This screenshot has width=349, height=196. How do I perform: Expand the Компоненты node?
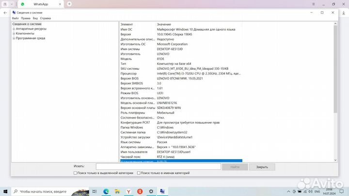(x=14, y=33)
